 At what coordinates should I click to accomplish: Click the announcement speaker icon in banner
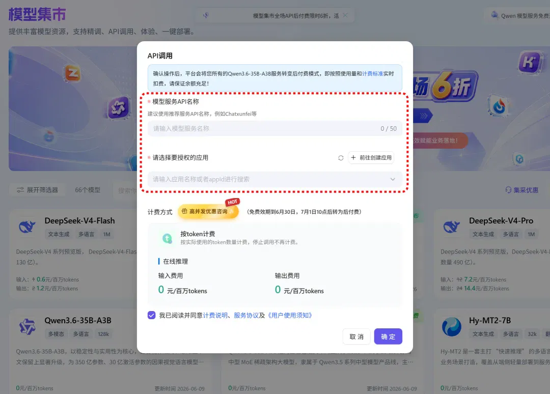point(206,15)
